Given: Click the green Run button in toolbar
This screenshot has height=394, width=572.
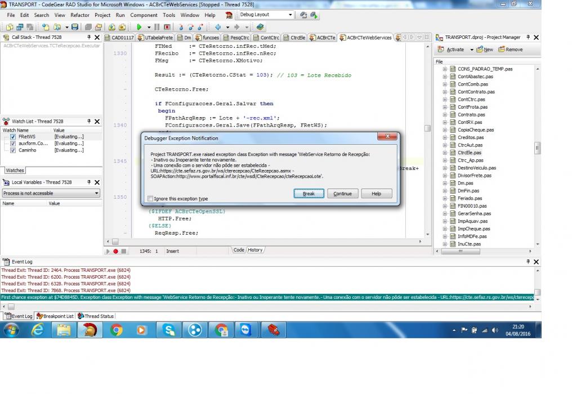Looking at the screenshot, I should click(139, 27).
